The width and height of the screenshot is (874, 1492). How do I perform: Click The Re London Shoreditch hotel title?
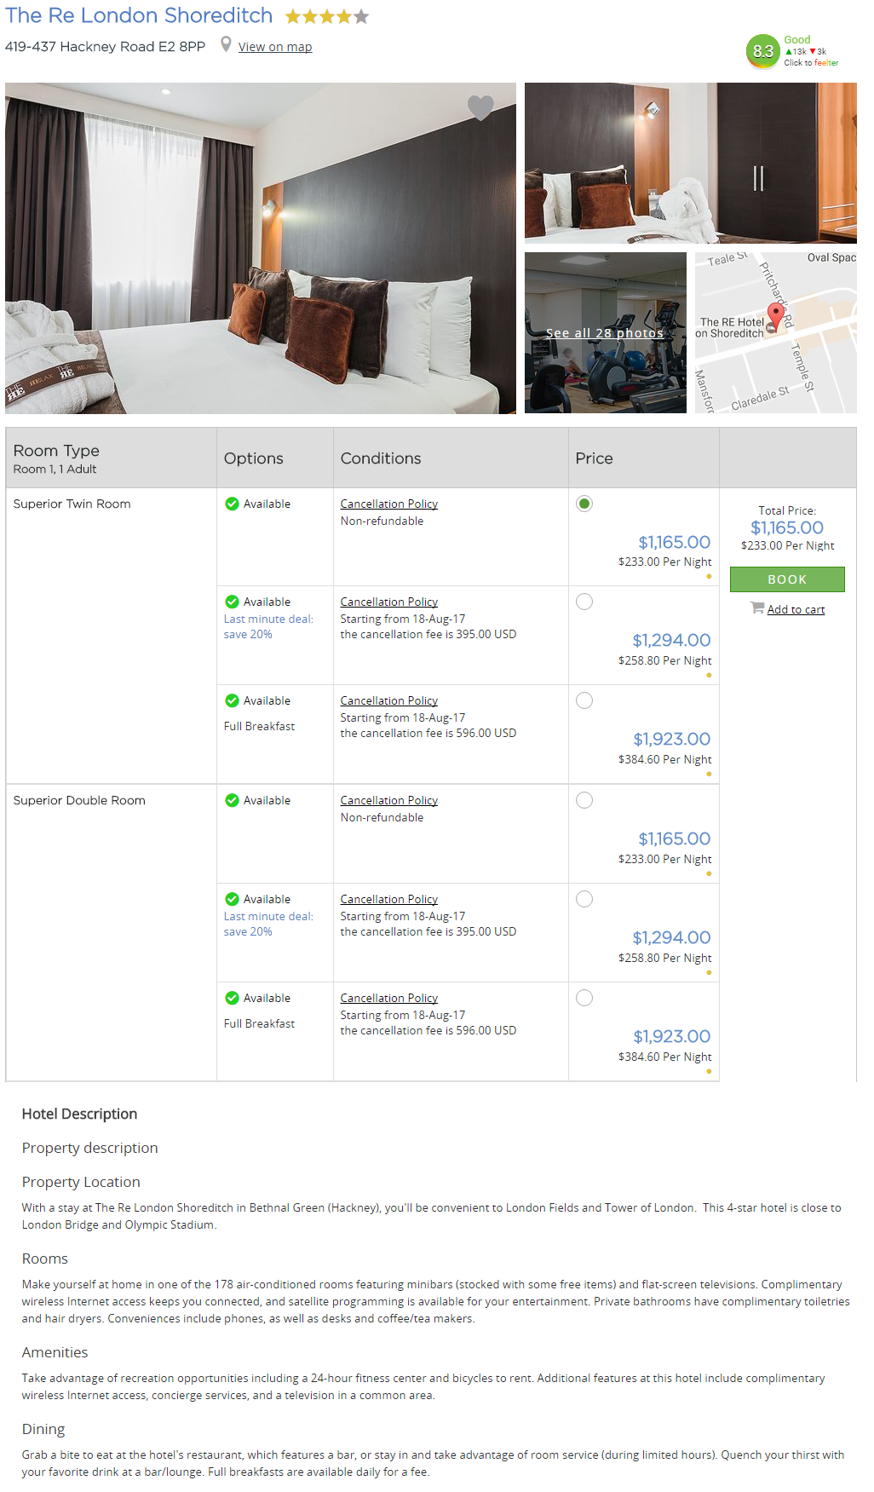click(139, 15)
